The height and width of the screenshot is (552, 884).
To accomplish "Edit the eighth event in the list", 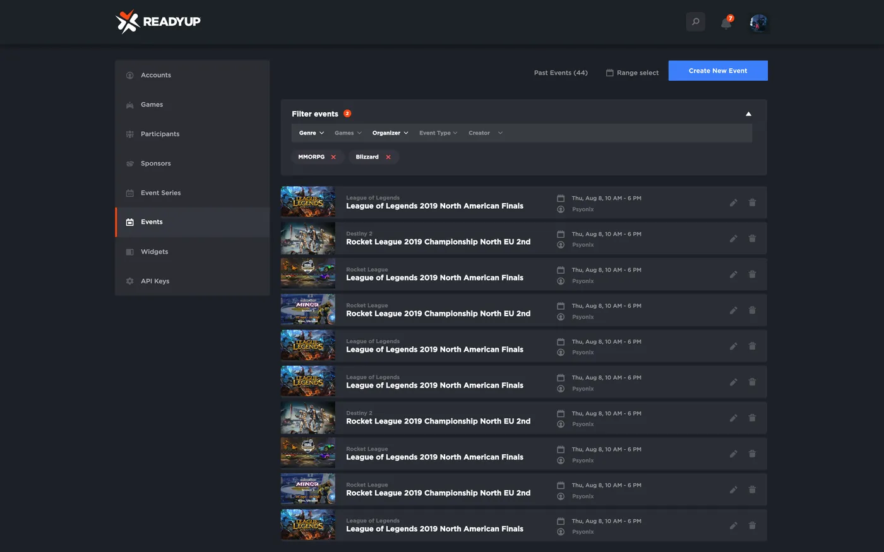I will (733, 454).
